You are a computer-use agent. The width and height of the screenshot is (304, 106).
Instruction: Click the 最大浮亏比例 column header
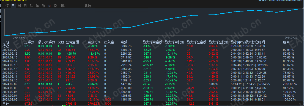174,42
